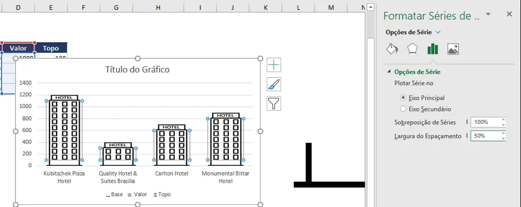This screenshot has height=207, width=521.
Task: Select Eixo Secundário radio button
Action: [403, 109]
